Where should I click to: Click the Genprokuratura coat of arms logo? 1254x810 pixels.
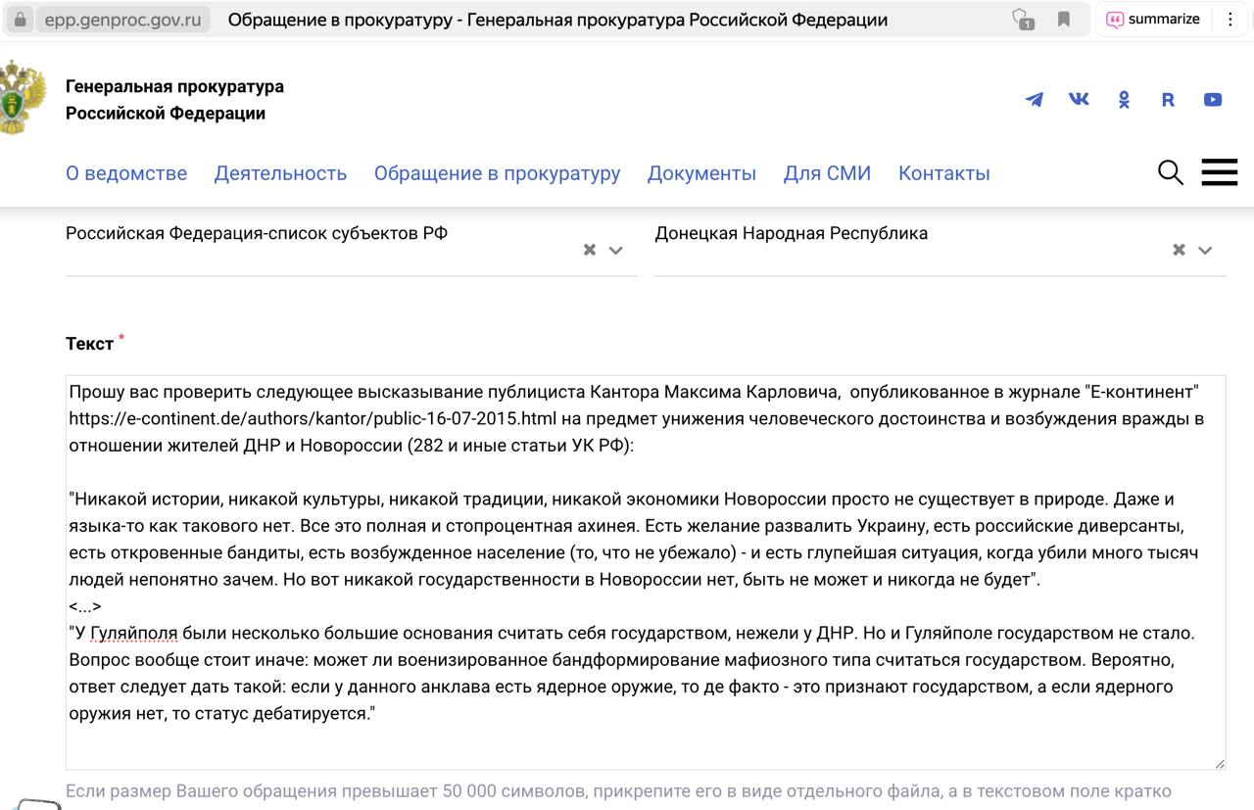(23, 98)
